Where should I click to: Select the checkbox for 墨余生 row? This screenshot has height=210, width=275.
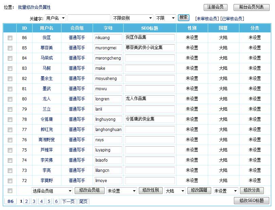[10, 79]
